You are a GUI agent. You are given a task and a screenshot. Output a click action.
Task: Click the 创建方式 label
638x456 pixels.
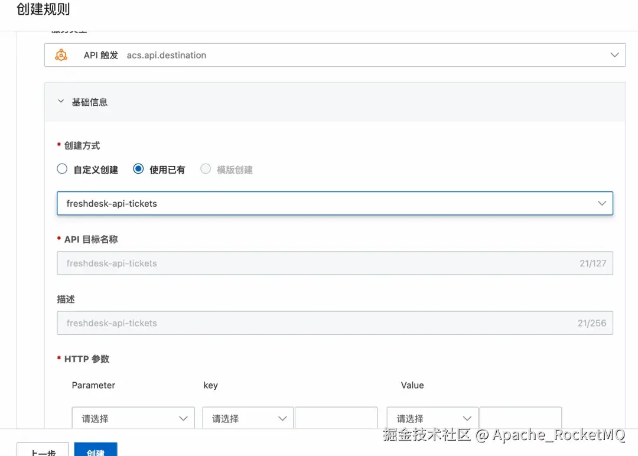click(x=82, y=146)
